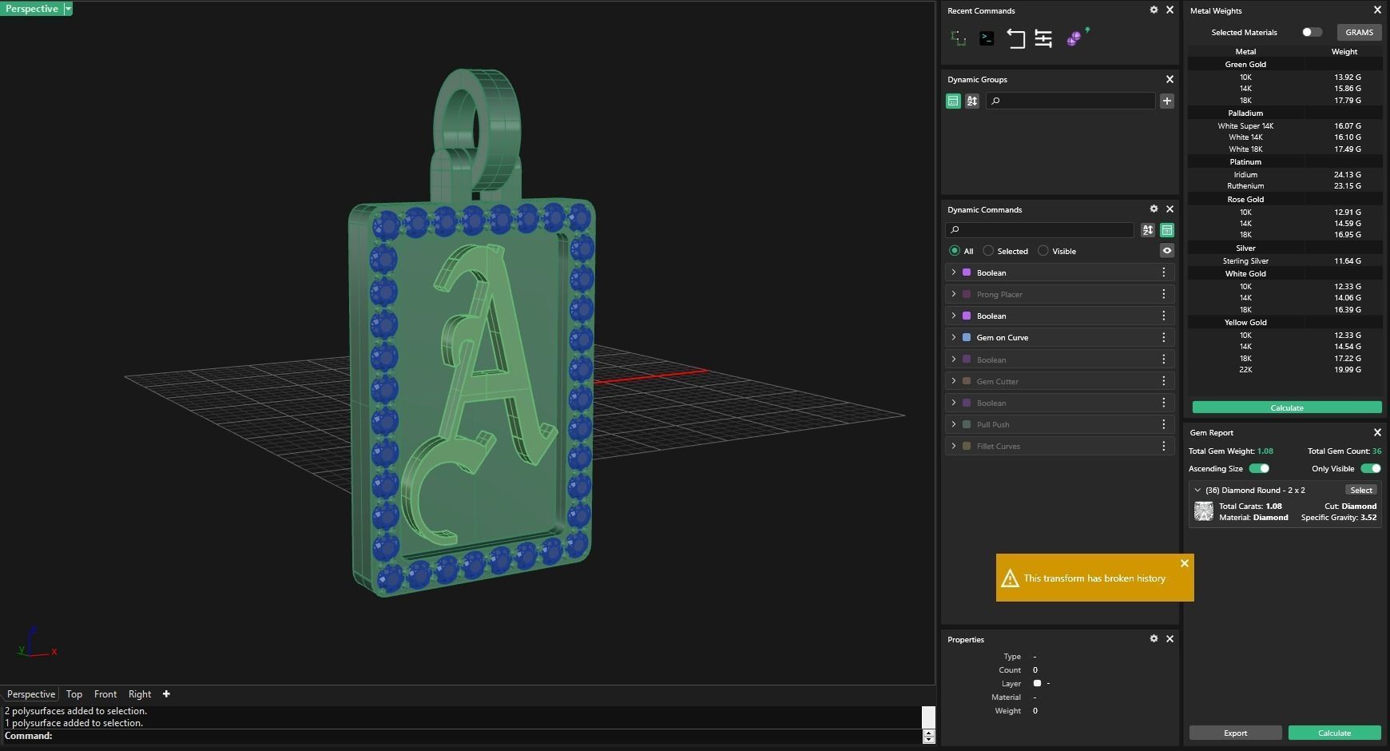Collapse the Diamond Round 2 x 2 group
The image size is (1390, 751).
(x=1197, y=490)
